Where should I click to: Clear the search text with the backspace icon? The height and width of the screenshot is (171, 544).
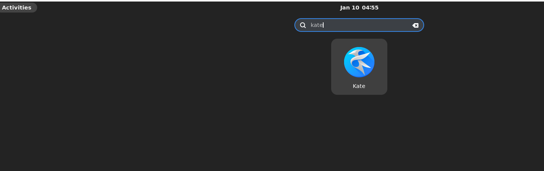[x=415, y=25]
